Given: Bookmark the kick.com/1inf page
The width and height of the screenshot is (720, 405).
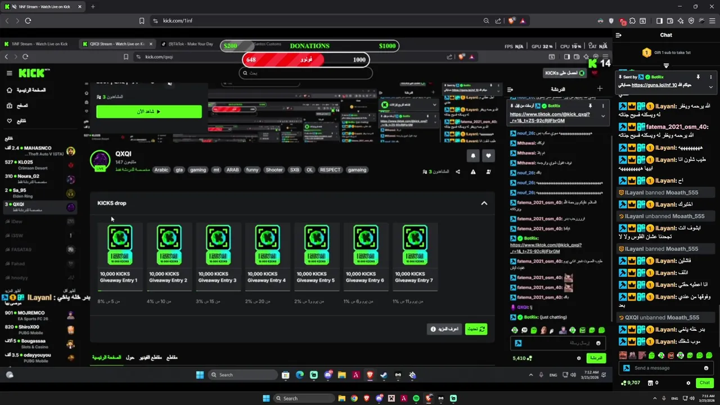Looking at the screenshot, I should pyautogui.click(x=142, y=21).
